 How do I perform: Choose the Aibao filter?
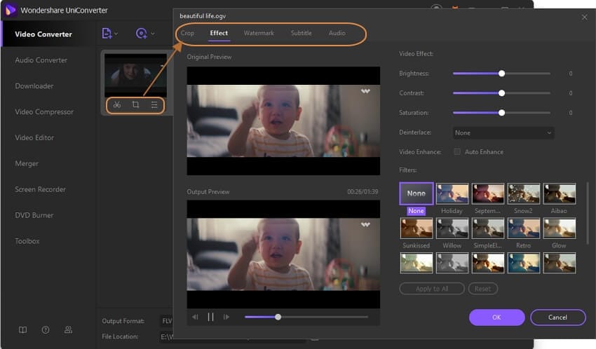coord(559,193)
